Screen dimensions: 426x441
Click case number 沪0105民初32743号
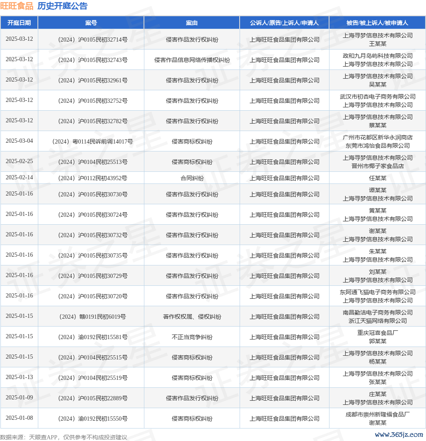(93, 60)
